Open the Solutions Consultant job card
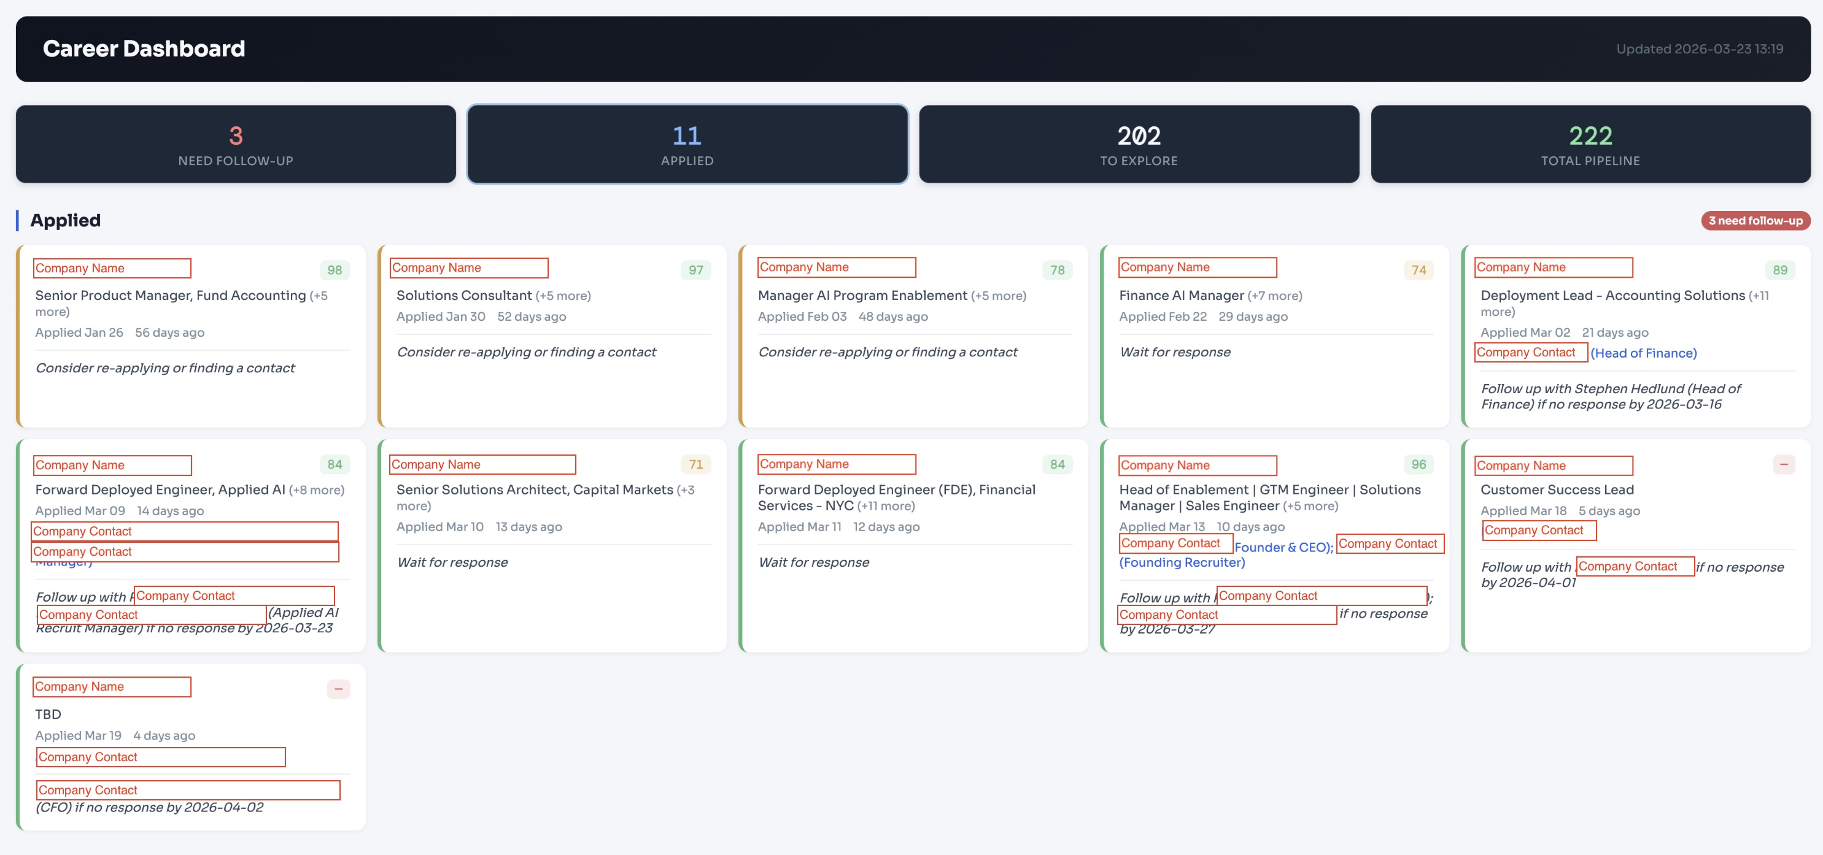Screen dimensions: 1823x855 [x=552, y=336]
